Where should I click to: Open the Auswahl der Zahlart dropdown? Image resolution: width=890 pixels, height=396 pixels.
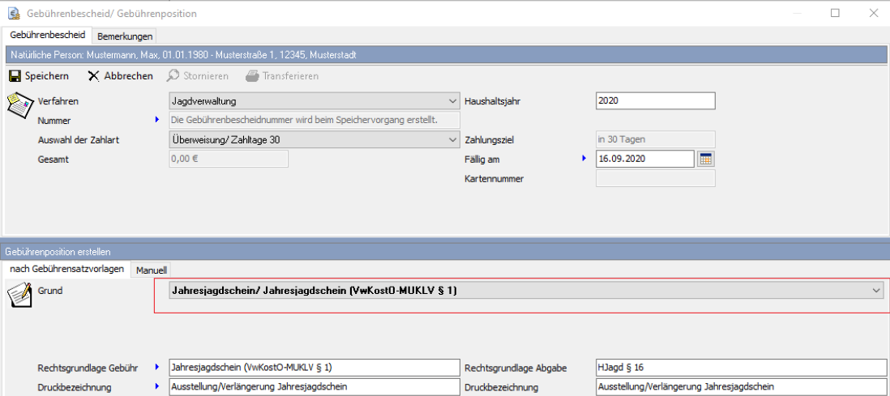coord(451,139)
